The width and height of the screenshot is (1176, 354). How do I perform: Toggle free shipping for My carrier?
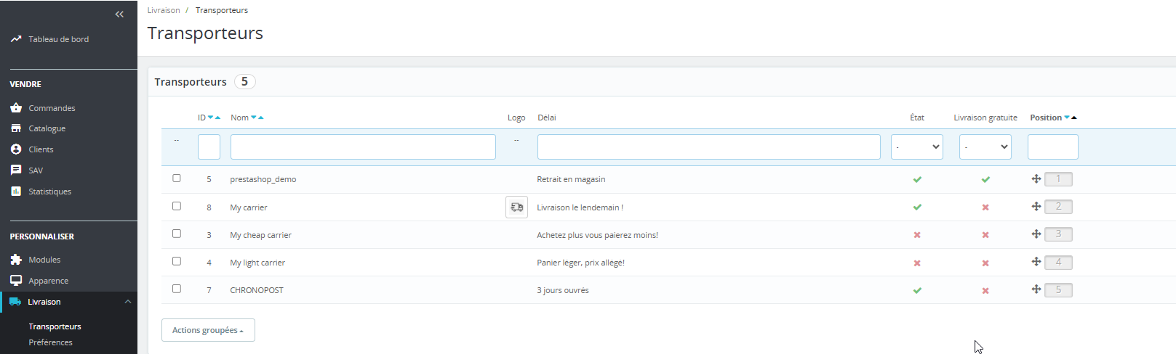[985, 207]
